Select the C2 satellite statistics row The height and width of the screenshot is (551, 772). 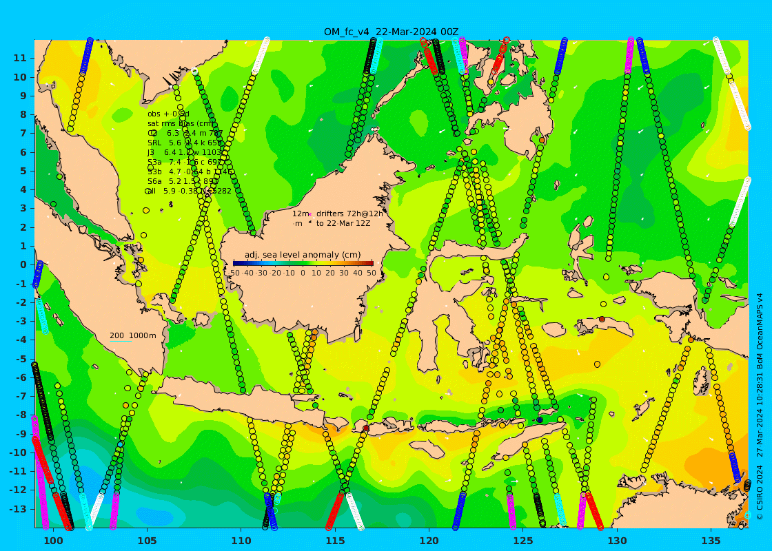pos(185,133)
